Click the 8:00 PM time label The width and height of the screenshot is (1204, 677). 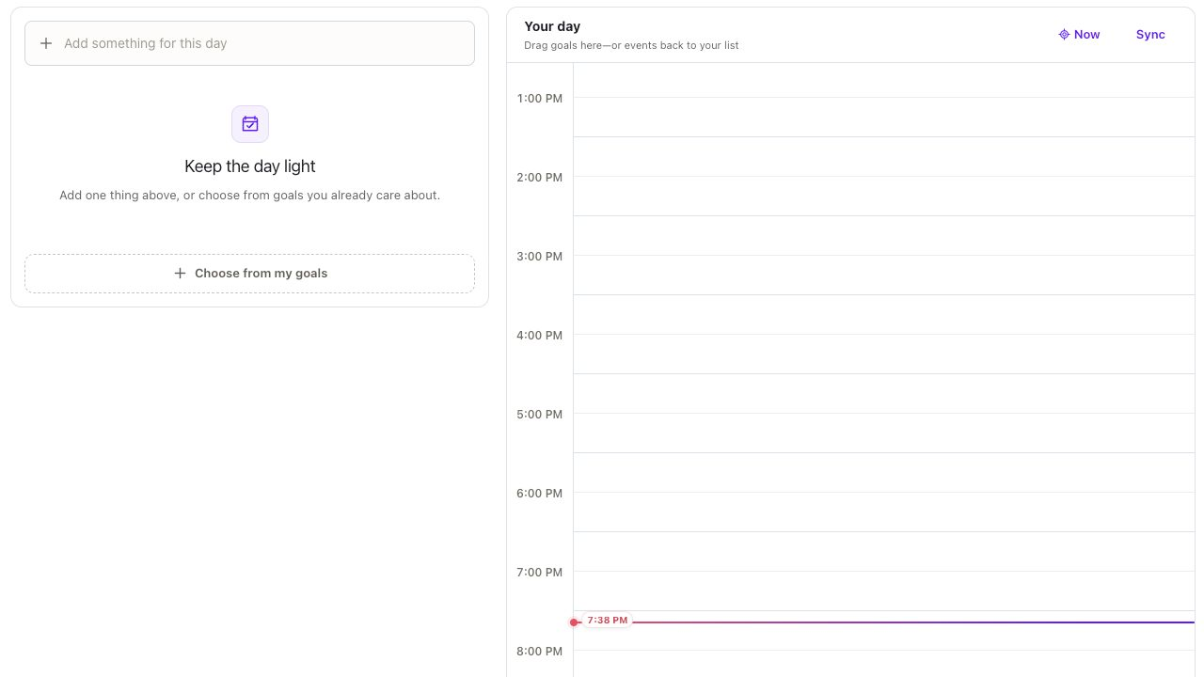539,652
